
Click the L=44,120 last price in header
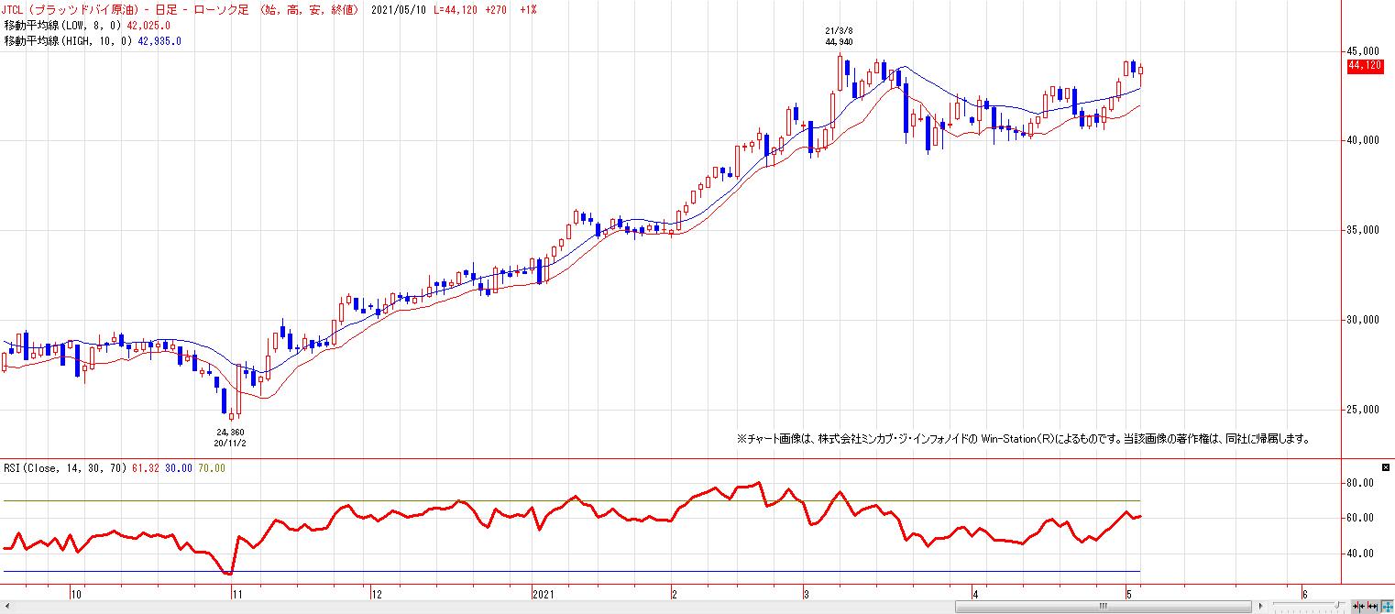pos(456,10)
